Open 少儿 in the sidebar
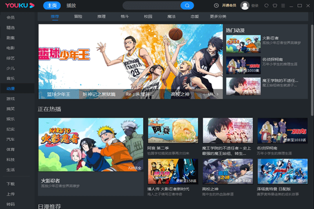 click(11, 68)
